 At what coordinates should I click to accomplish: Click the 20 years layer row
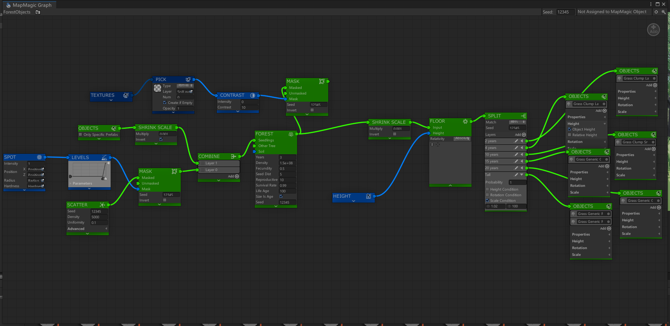pyautogui.click(x=505, y=168)
